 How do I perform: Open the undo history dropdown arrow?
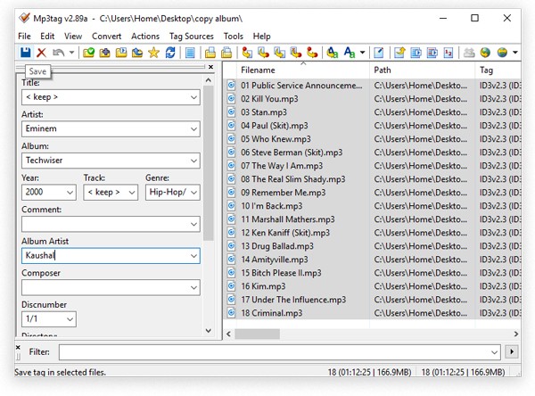click(x=71, y=53)
